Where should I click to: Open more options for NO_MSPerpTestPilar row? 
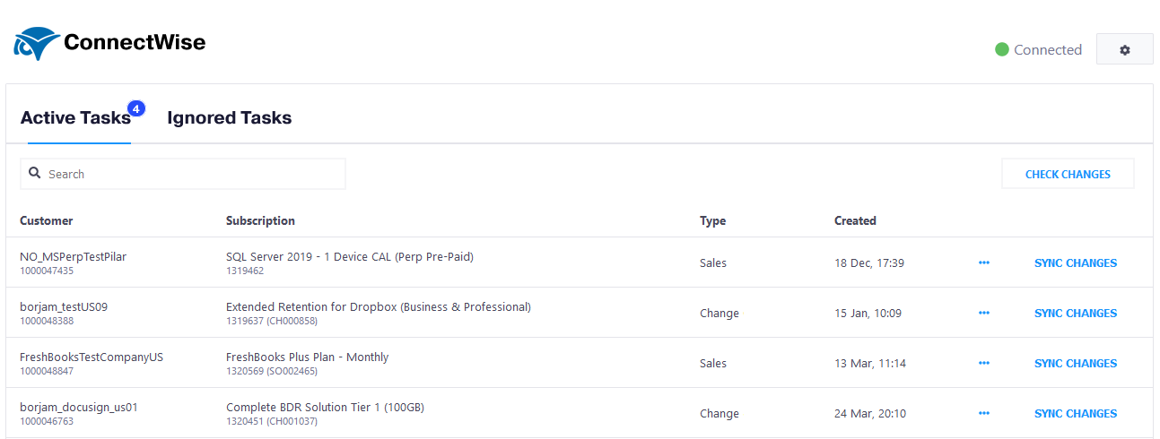(984, 263)
